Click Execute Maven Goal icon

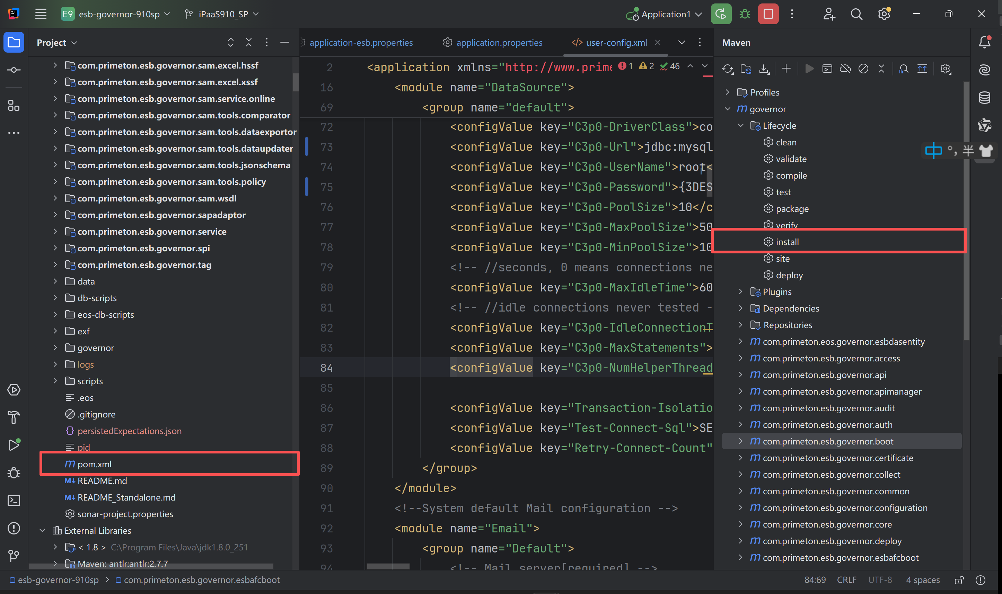(x=827, y=69)
